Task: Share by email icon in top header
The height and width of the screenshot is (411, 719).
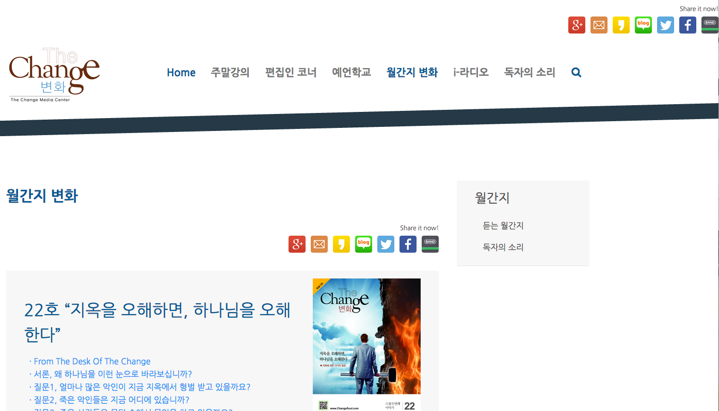Action: point(599,25)
